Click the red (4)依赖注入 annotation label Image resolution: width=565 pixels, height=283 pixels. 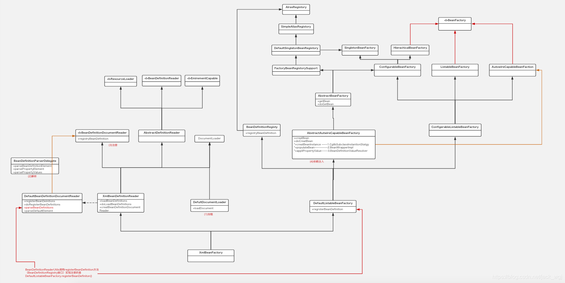pos(317,161)
